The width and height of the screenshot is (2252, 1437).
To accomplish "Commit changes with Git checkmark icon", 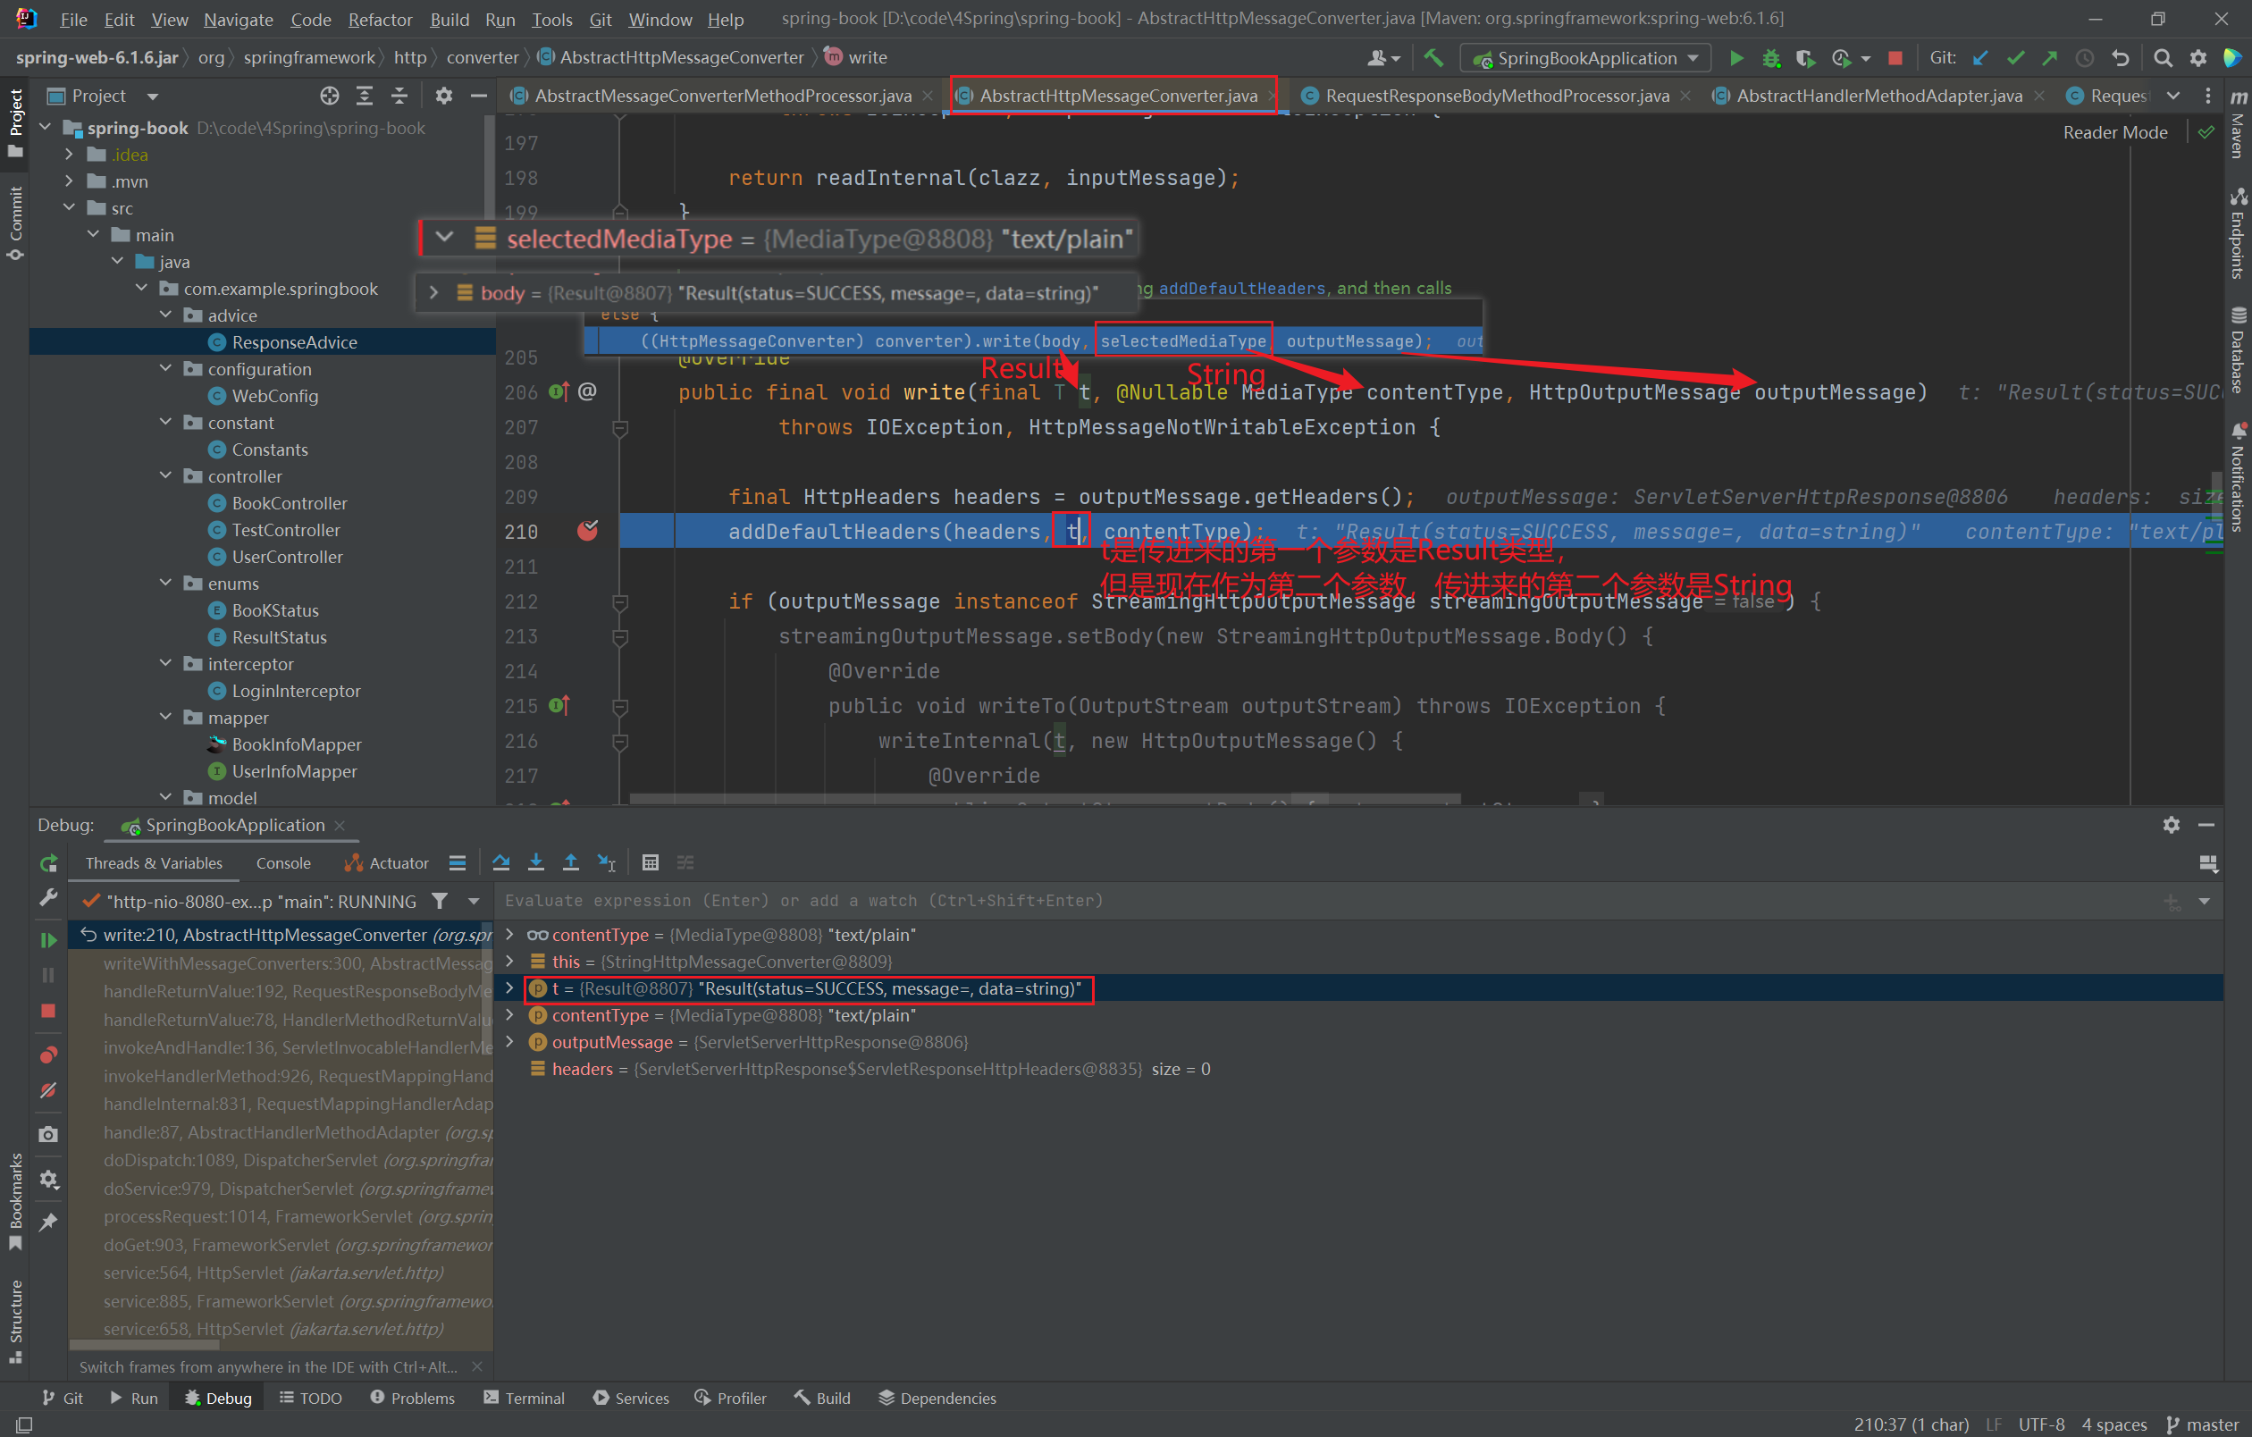I will 2015,58.
